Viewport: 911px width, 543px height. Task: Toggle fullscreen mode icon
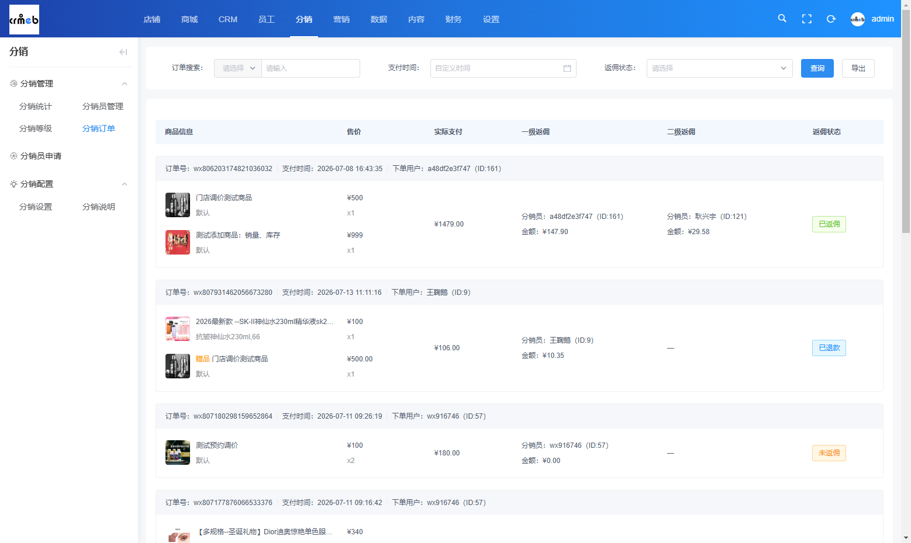pyautogui.click(x=807, y=19)
